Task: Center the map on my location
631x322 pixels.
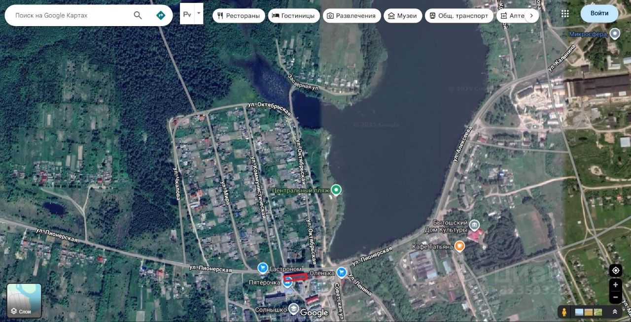Action: point(615,270)
